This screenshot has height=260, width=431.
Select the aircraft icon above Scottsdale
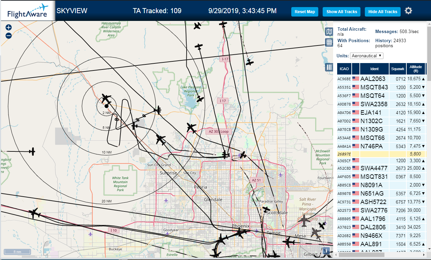pos(266,209)
